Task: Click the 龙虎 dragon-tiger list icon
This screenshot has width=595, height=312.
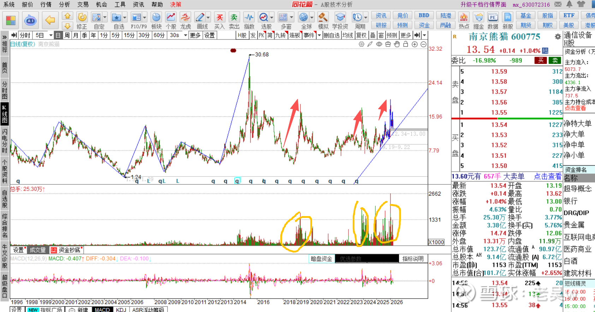Action: 185,20
